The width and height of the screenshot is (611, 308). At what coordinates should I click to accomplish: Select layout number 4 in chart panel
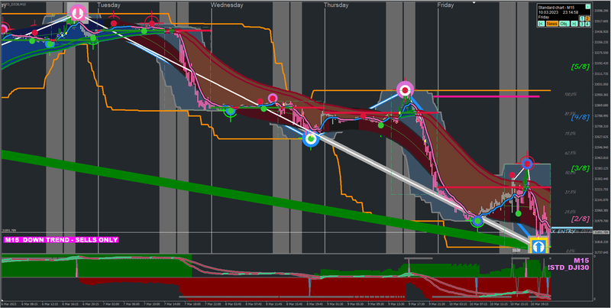(x=587, y=24)
